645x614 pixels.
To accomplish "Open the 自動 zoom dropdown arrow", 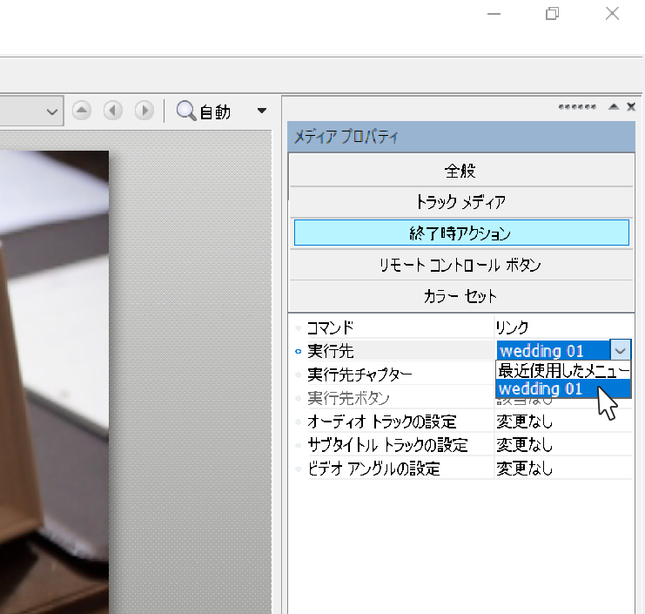I will coord(262,111).
